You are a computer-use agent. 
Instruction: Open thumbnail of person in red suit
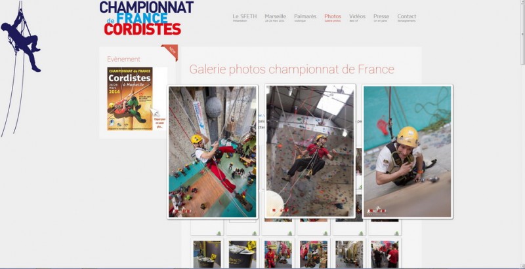(278, 255)
